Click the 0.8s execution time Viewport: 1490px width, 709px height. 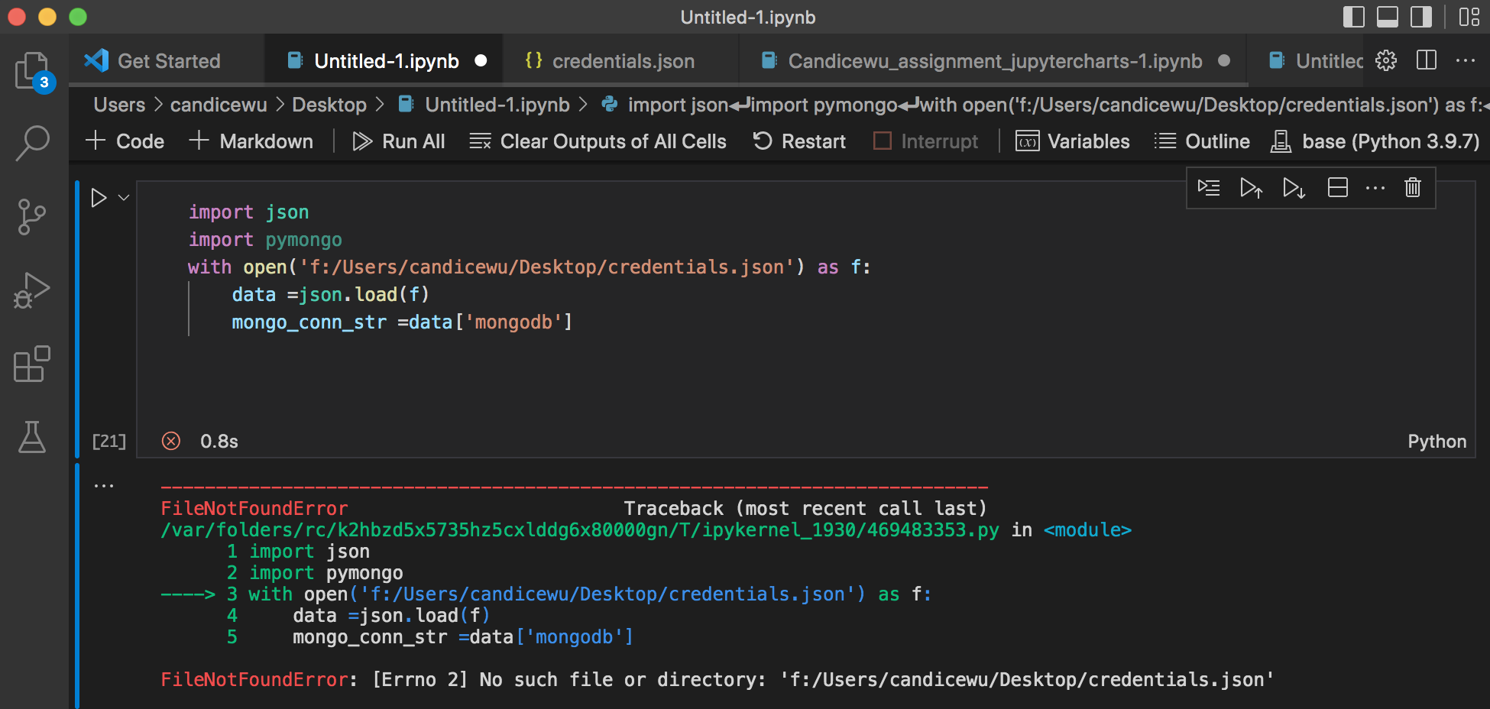[219, 442]
